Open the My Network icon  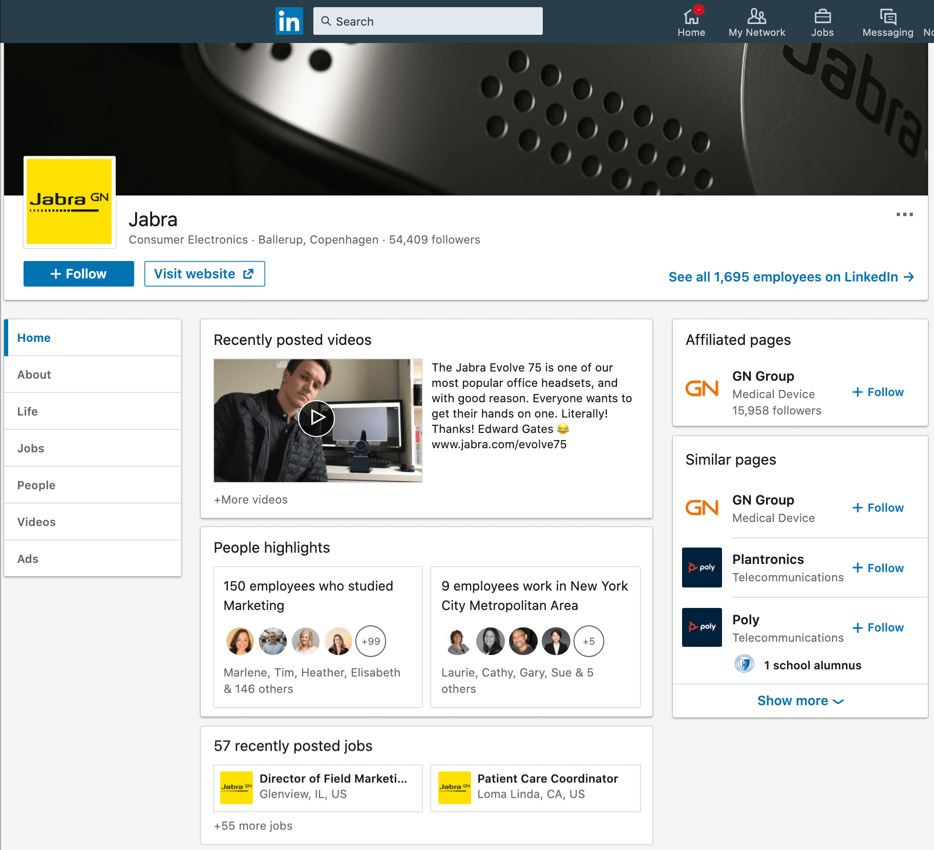(757, 20)
